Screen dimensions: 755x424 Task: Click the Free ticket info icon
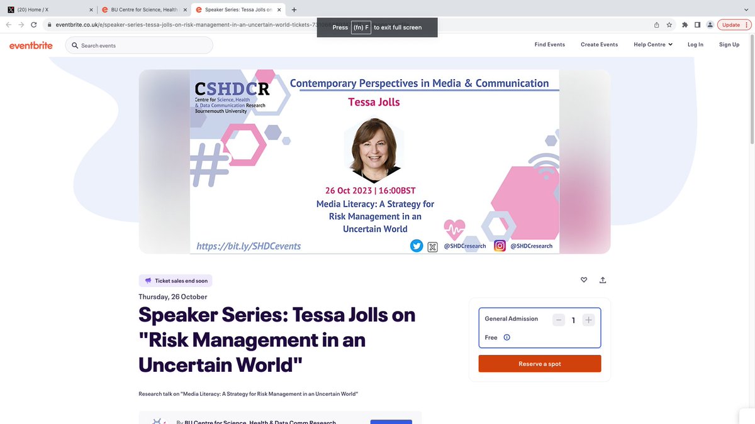[x=507, y=337]
